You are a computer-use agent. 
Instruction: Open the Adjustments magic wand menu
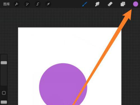click(27, 4)
